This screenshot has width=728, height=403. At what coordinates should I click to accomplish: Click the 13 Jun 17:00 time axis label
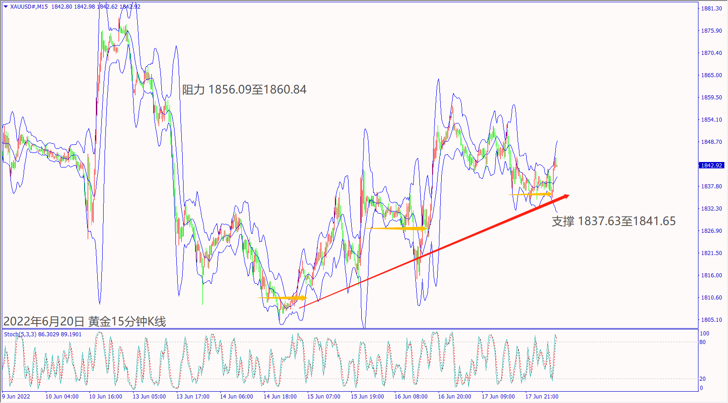point(193,397)
